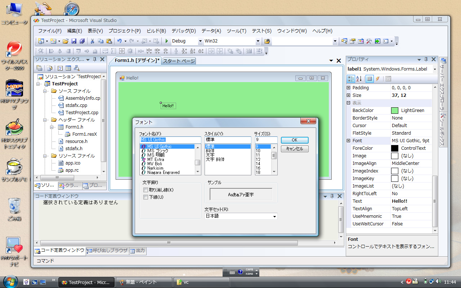This screenshot has height=288, width=461.
Task: Select size 14 in the size list
Action: pyautogui.click(x=258, y=164)
